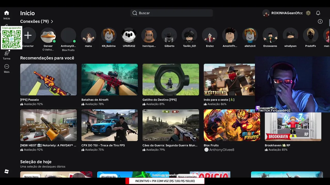Click 'Cães da Guerra: Segunda Guerra' title
The height and width of the screenshot is (185, 330).
coord(170,145)
